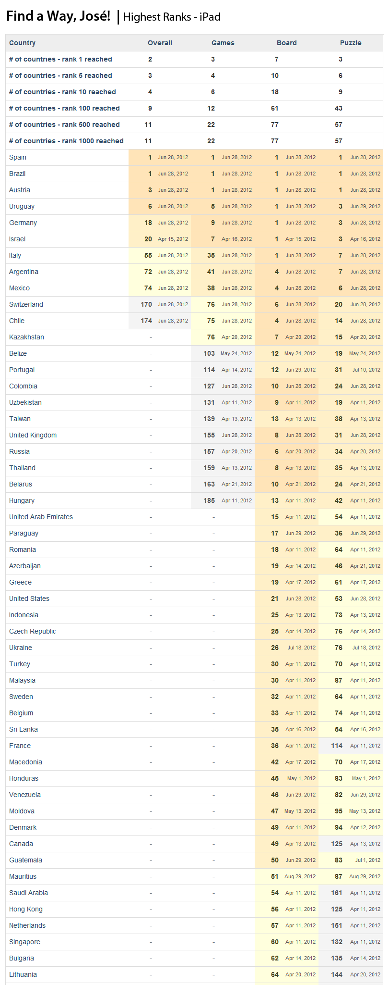Select the United Kingdom row label
The height and width of the screenshot is (985, 389).
(33, 435)
